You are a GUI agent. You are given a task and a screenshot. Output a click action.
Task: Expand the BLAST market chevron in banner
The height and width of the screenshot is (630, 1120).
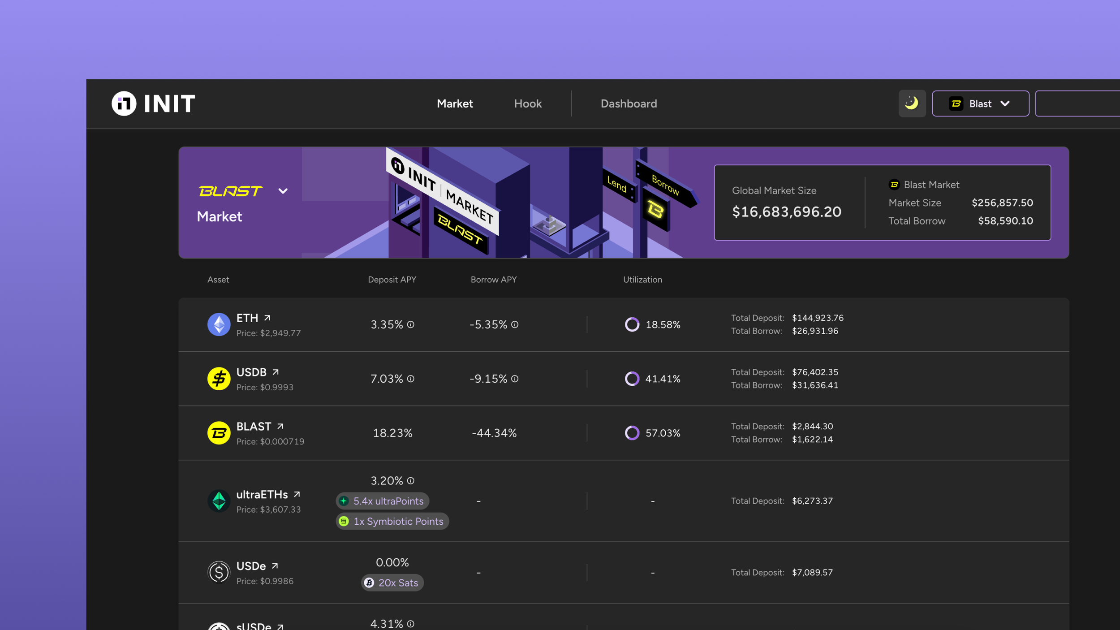(x=283, y=191)
